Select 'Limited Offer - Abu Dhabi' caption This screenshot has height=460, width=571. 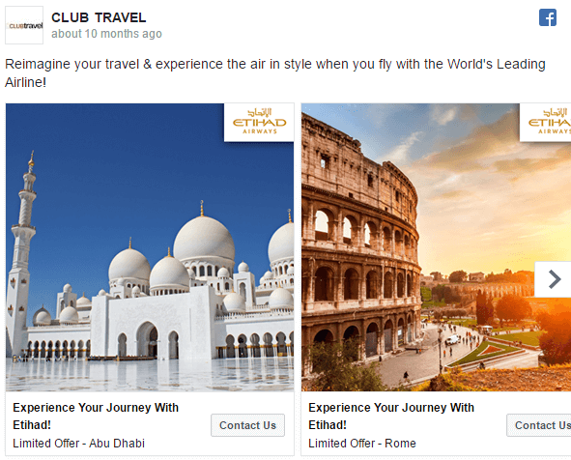tap(78, 444)
